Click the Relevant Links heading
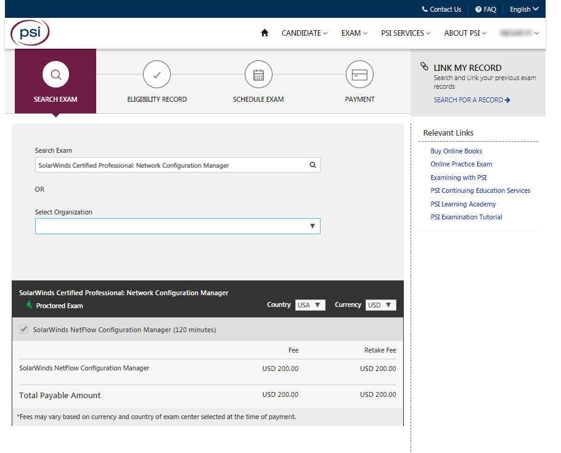This screenshot has width=561, height=453. point(448,133)
